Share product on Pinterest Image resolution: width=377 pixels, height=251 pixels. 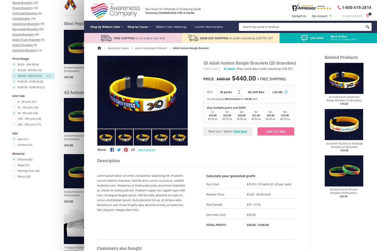click(x=126, y=150)
